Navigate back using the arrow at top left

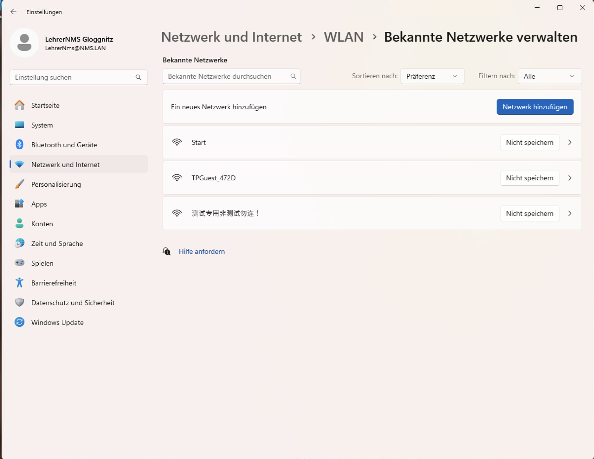14,11
